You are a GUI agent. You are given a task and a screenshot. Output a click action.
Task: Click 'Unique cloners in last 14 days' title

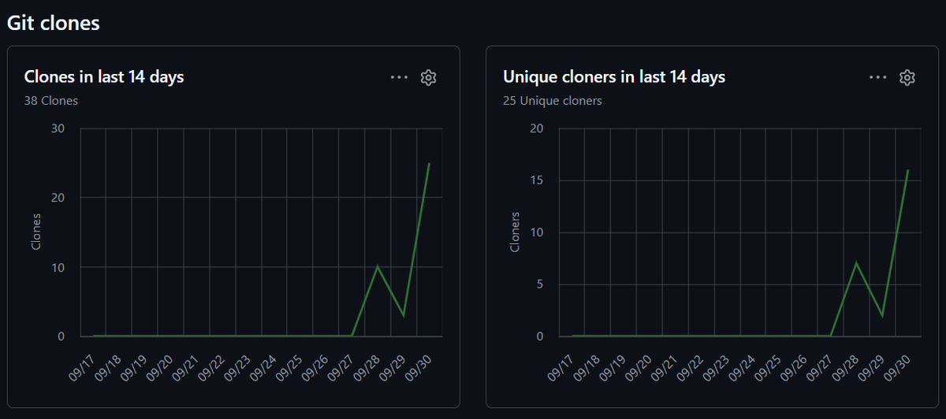(614, 77)
